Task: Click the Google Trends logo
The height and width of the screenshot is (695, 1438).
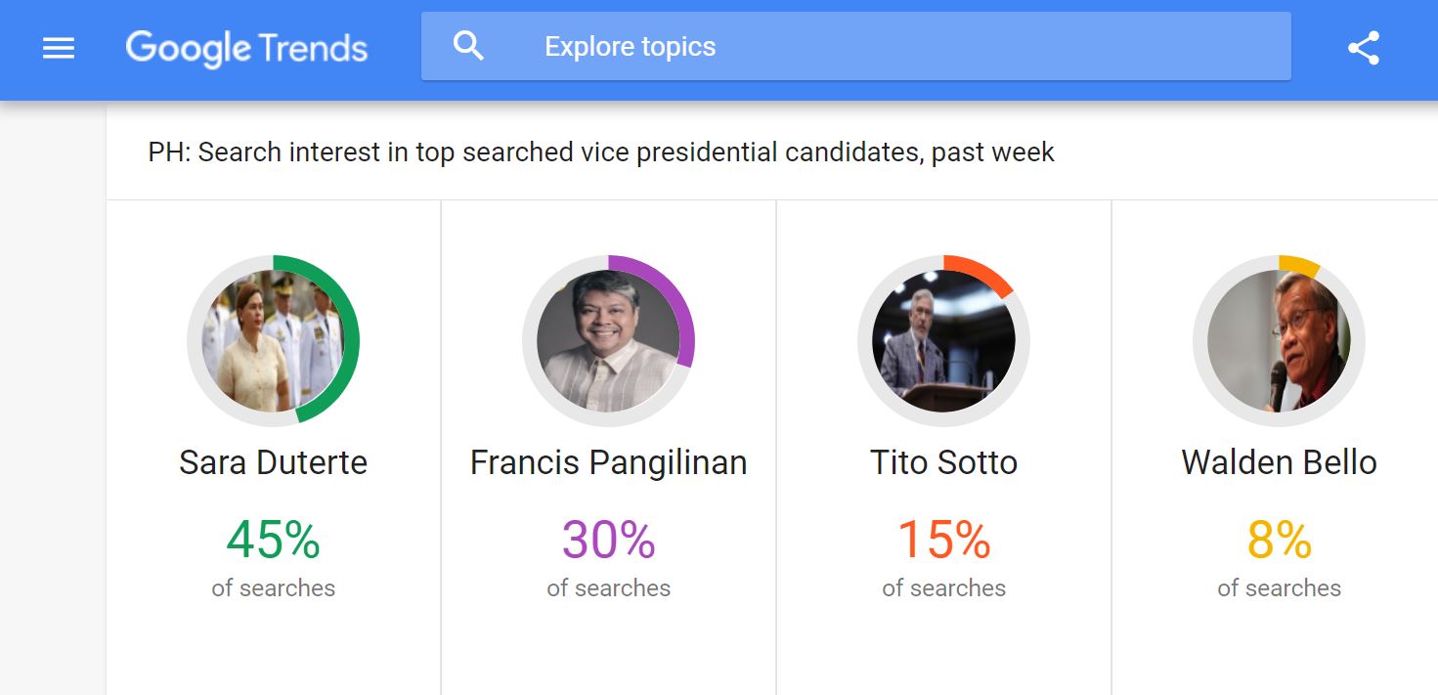Action: [246, 48]
